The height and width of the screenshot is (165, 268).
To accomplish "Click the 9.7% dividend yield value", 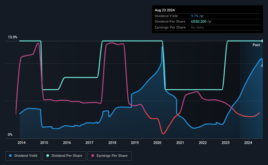I will click(195, 16).
